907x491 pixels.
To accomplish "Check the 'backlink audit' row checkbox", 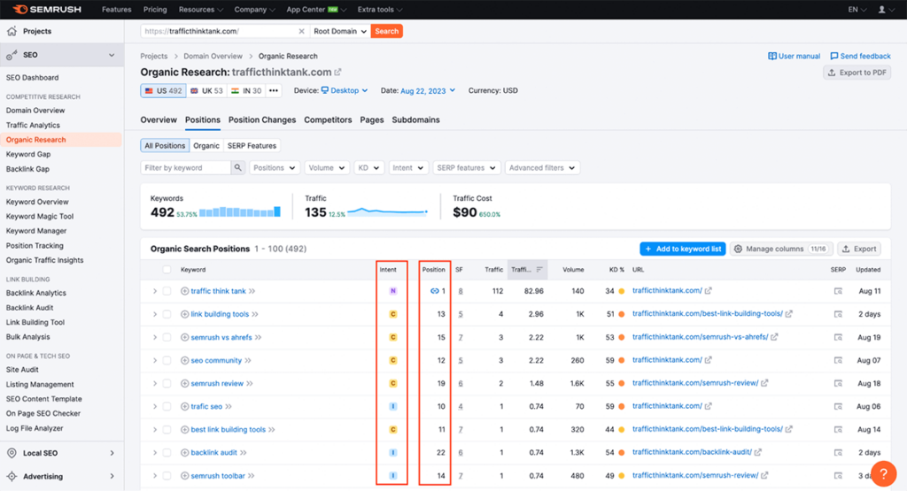I will pyautogui.click(x=167, y=453).
